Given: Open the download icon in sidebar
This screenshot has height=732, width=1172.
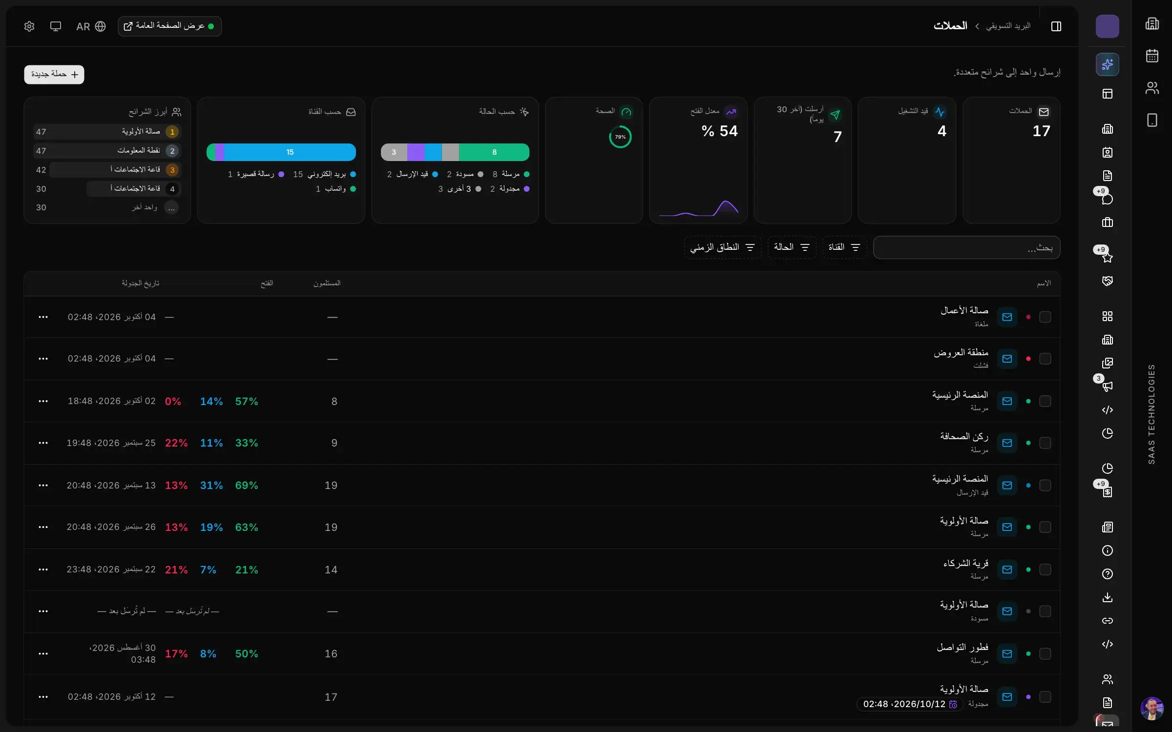Looking at the screenshot, I should pyautogui.click(x=1107, y=597).
